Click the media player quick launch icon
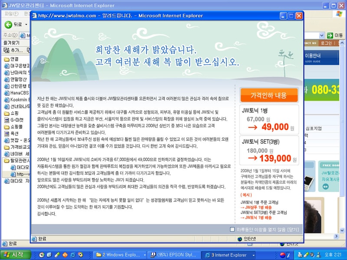This screenshot has width=347, height=260. pyautogui.click(x=80, y=255)
